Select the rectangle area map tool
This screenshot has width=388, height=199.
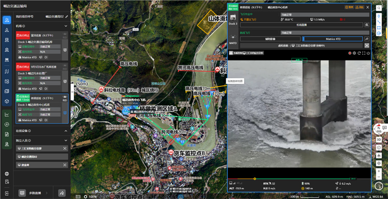click(x=379, y=28)
